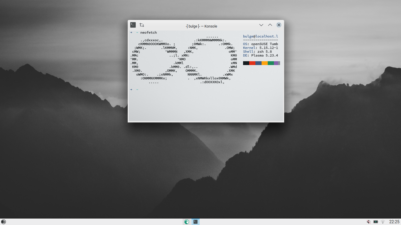Click the green color block in neofetch

271,63
